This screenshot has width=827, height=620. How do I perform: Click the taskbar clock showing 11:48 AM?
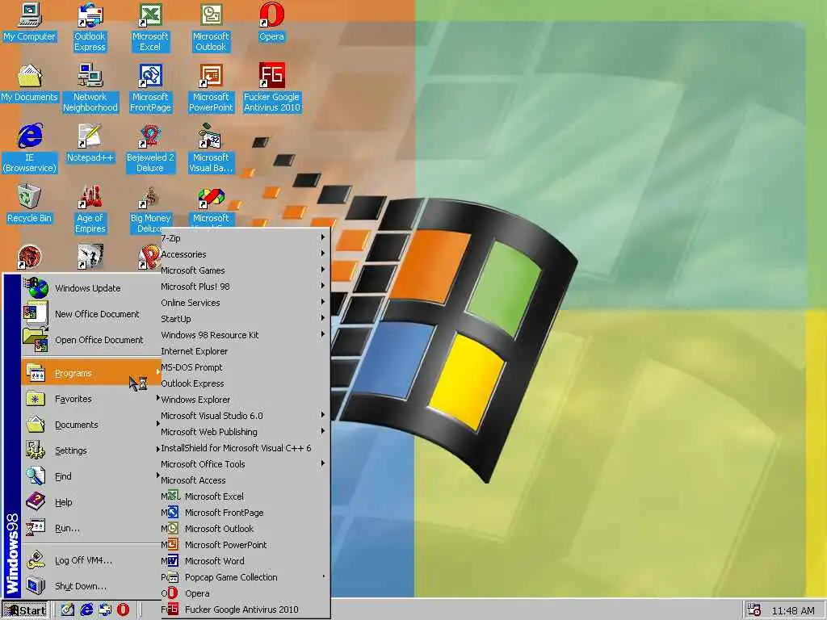[793, 610]
